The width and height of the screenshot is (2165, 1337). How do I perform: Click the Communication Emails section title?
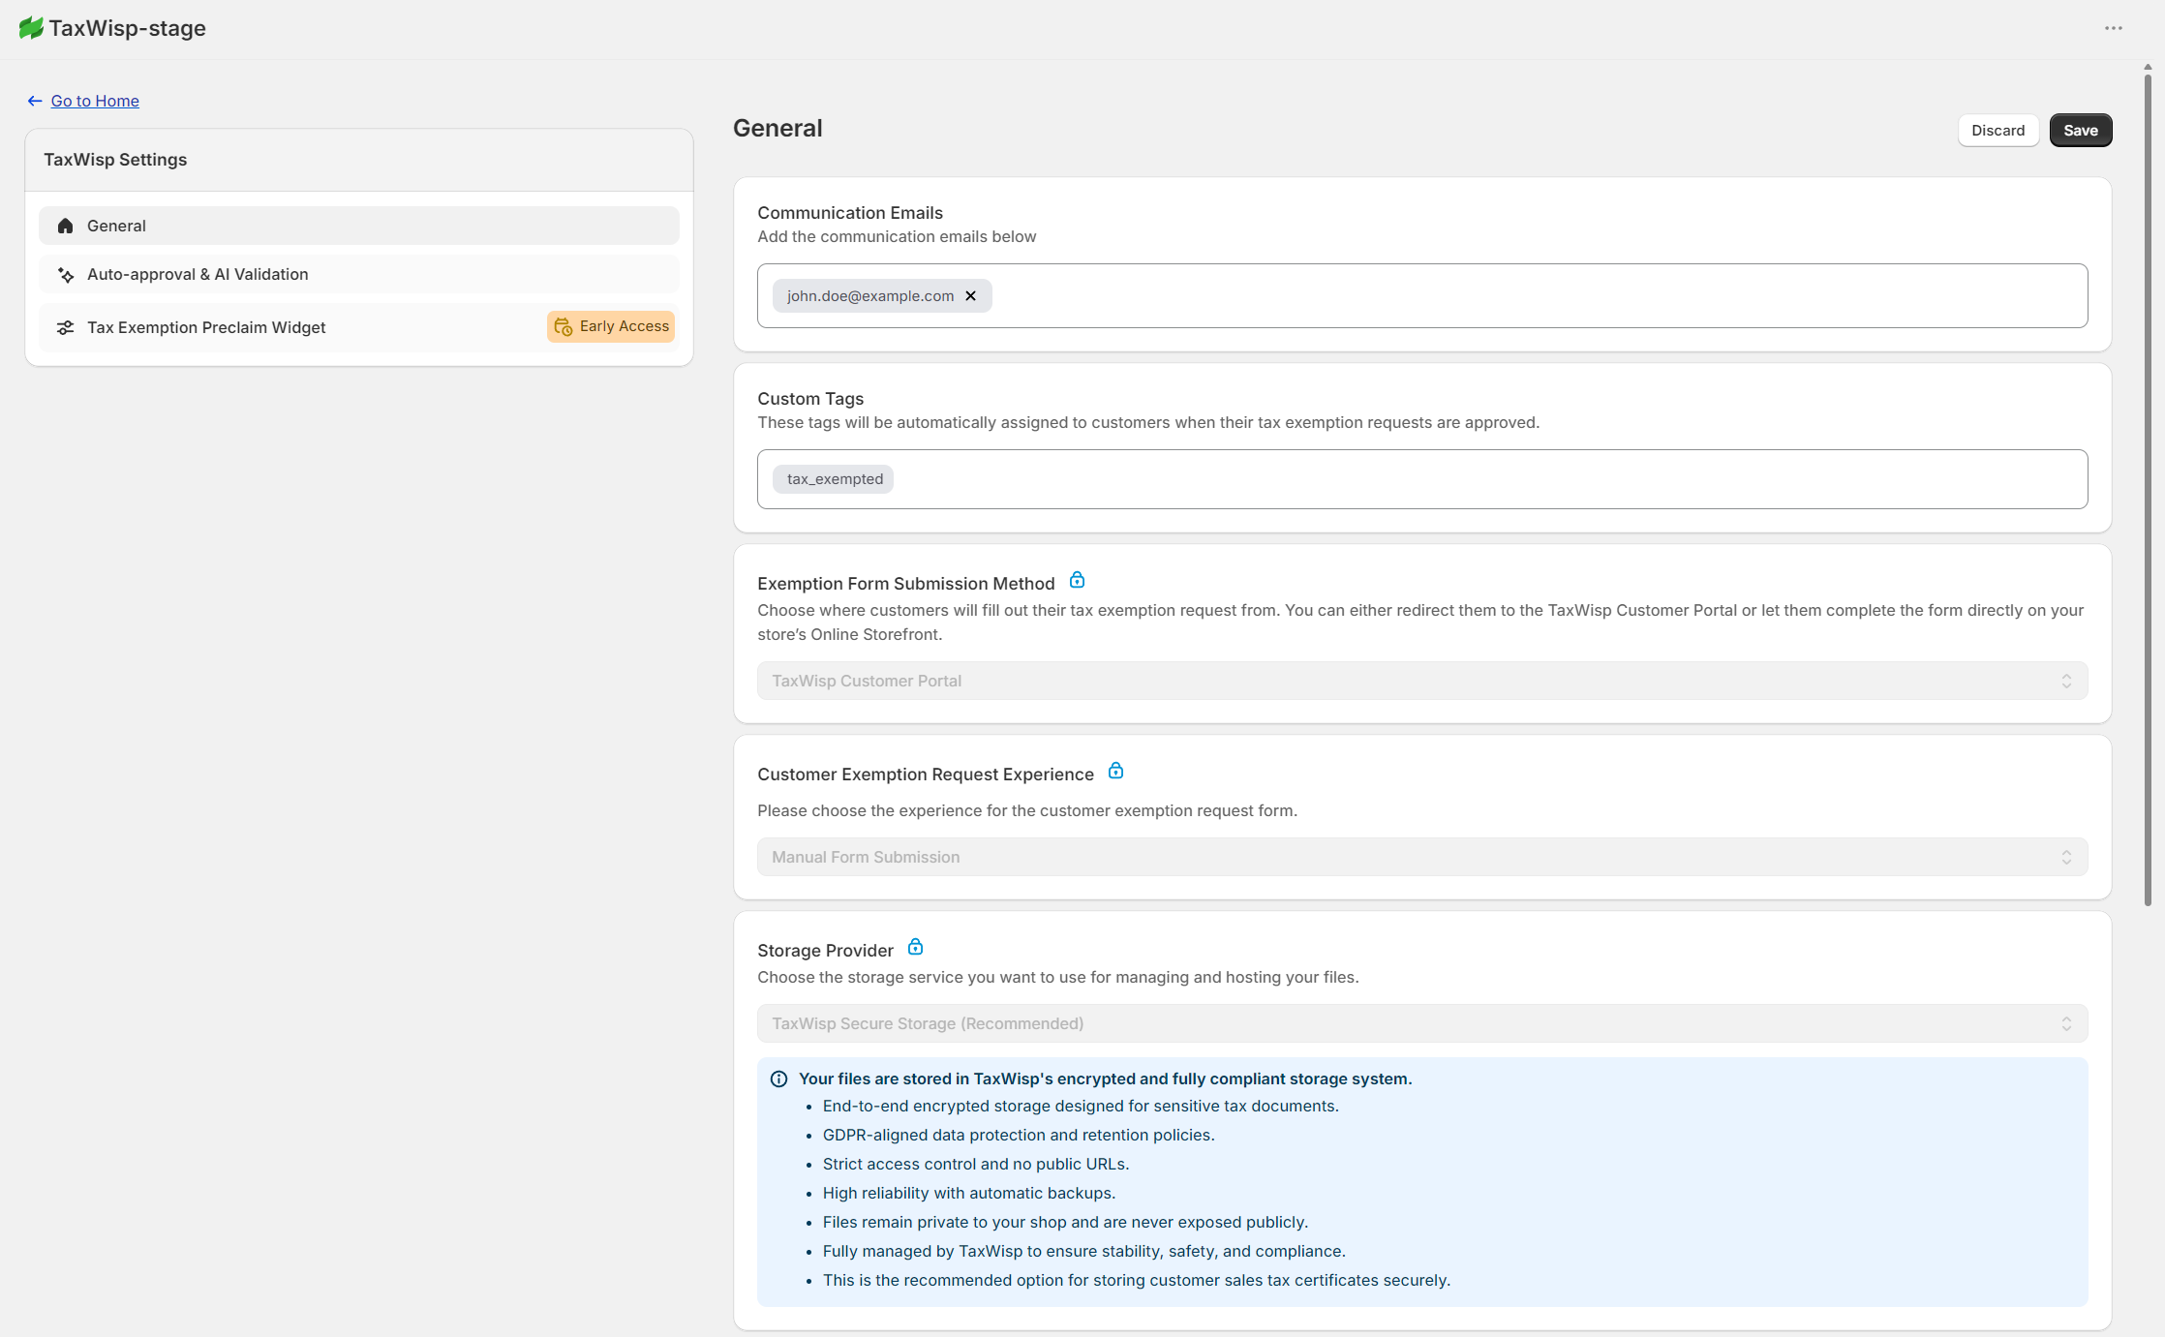[850, 213]
